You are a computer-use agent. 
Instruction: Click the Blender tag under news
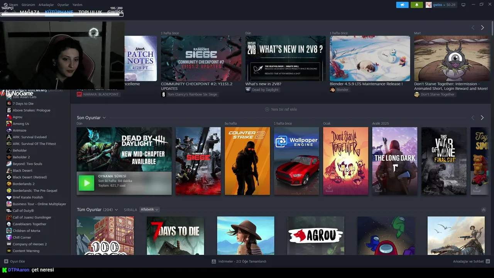click(339, 90)
